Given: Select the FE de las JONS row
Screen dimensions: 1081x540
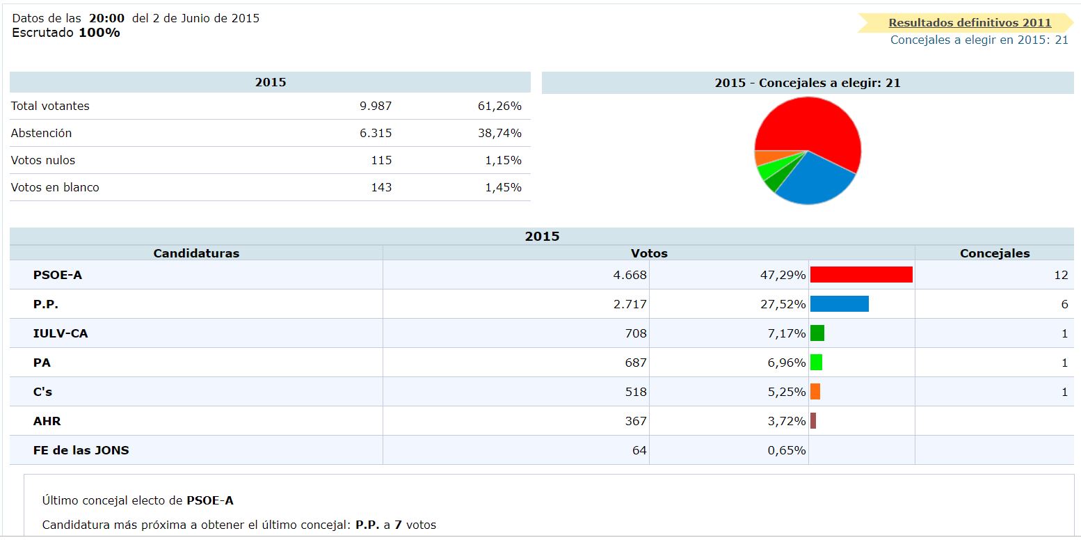Looking at the screenshot, I should (x=81, y=450).
